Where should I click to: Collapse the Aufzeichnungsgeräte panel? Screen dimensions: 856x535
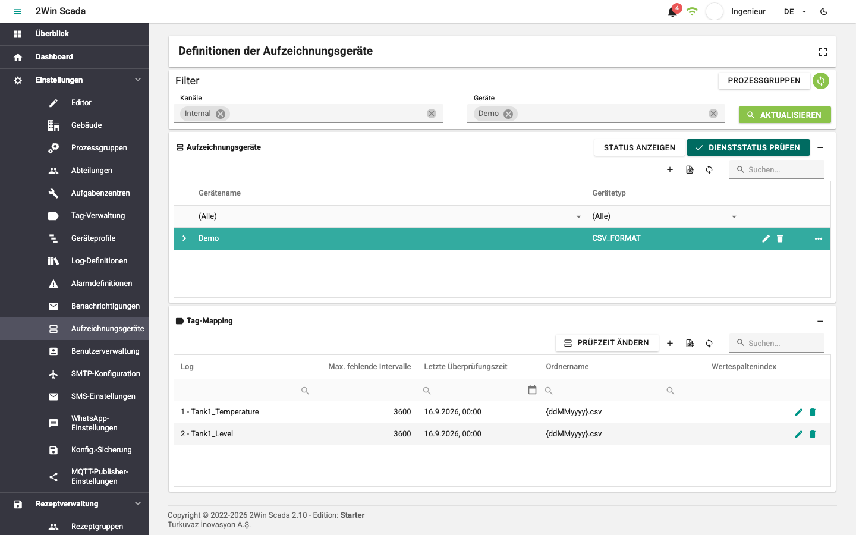pos(820,147)
